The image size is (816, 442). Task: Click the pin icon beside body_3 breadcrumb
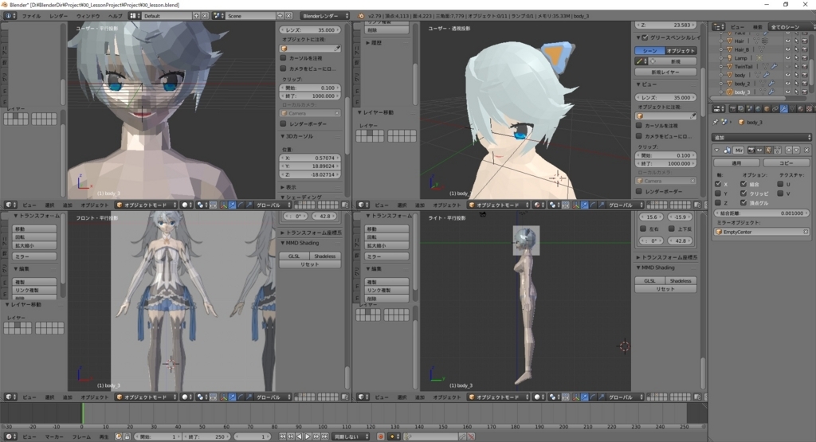[x=716, y=122]
